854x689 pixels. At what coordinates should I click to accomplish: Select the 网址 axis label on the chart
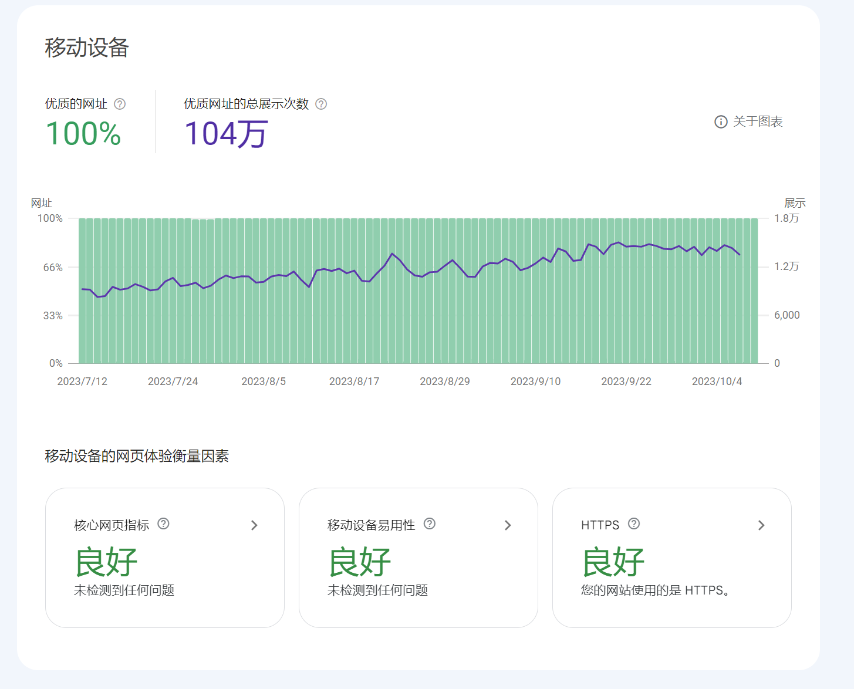coord(42,203)
